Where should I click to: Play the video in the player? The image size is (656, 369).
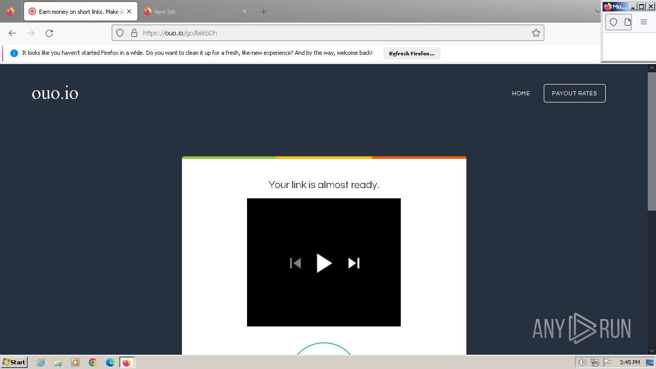point(324,263)
